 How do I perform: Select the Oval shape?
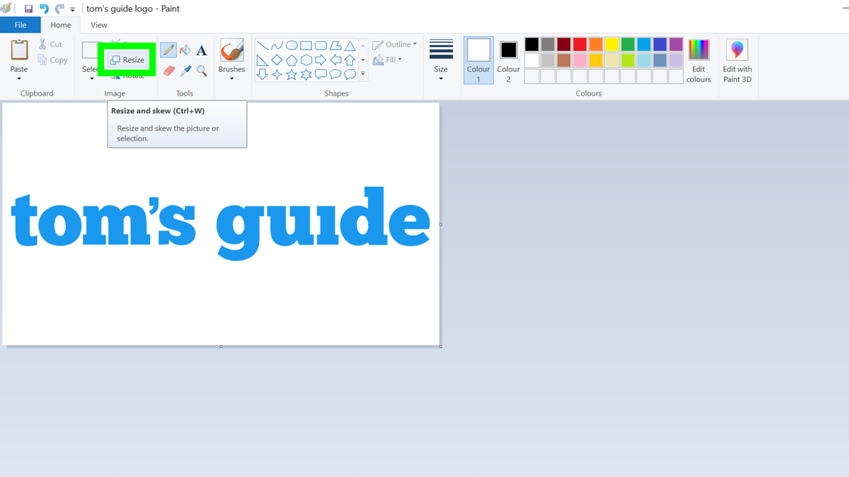291,45
